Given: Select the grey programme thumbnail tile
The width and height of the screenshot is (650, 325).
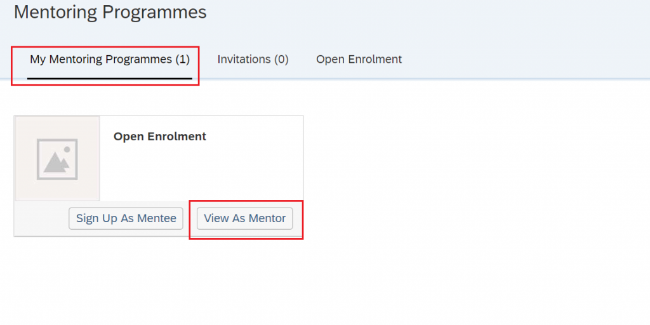Looking at the screenshot, I should point(57,158).
